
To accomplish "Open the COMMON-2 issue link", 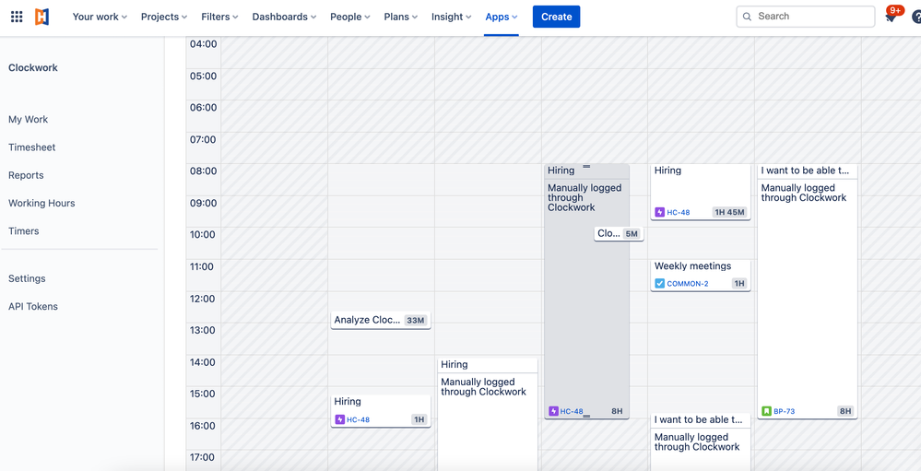I will [x=687, y=284].
